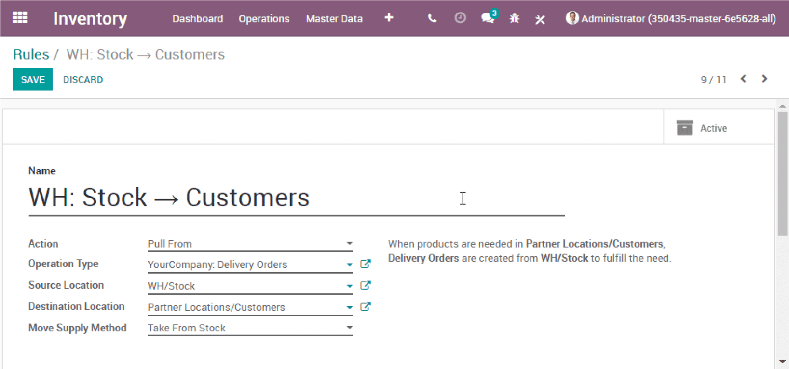
Task: Click the 'Action' field label
Action: pyautogui.click(x=43, y=244)
